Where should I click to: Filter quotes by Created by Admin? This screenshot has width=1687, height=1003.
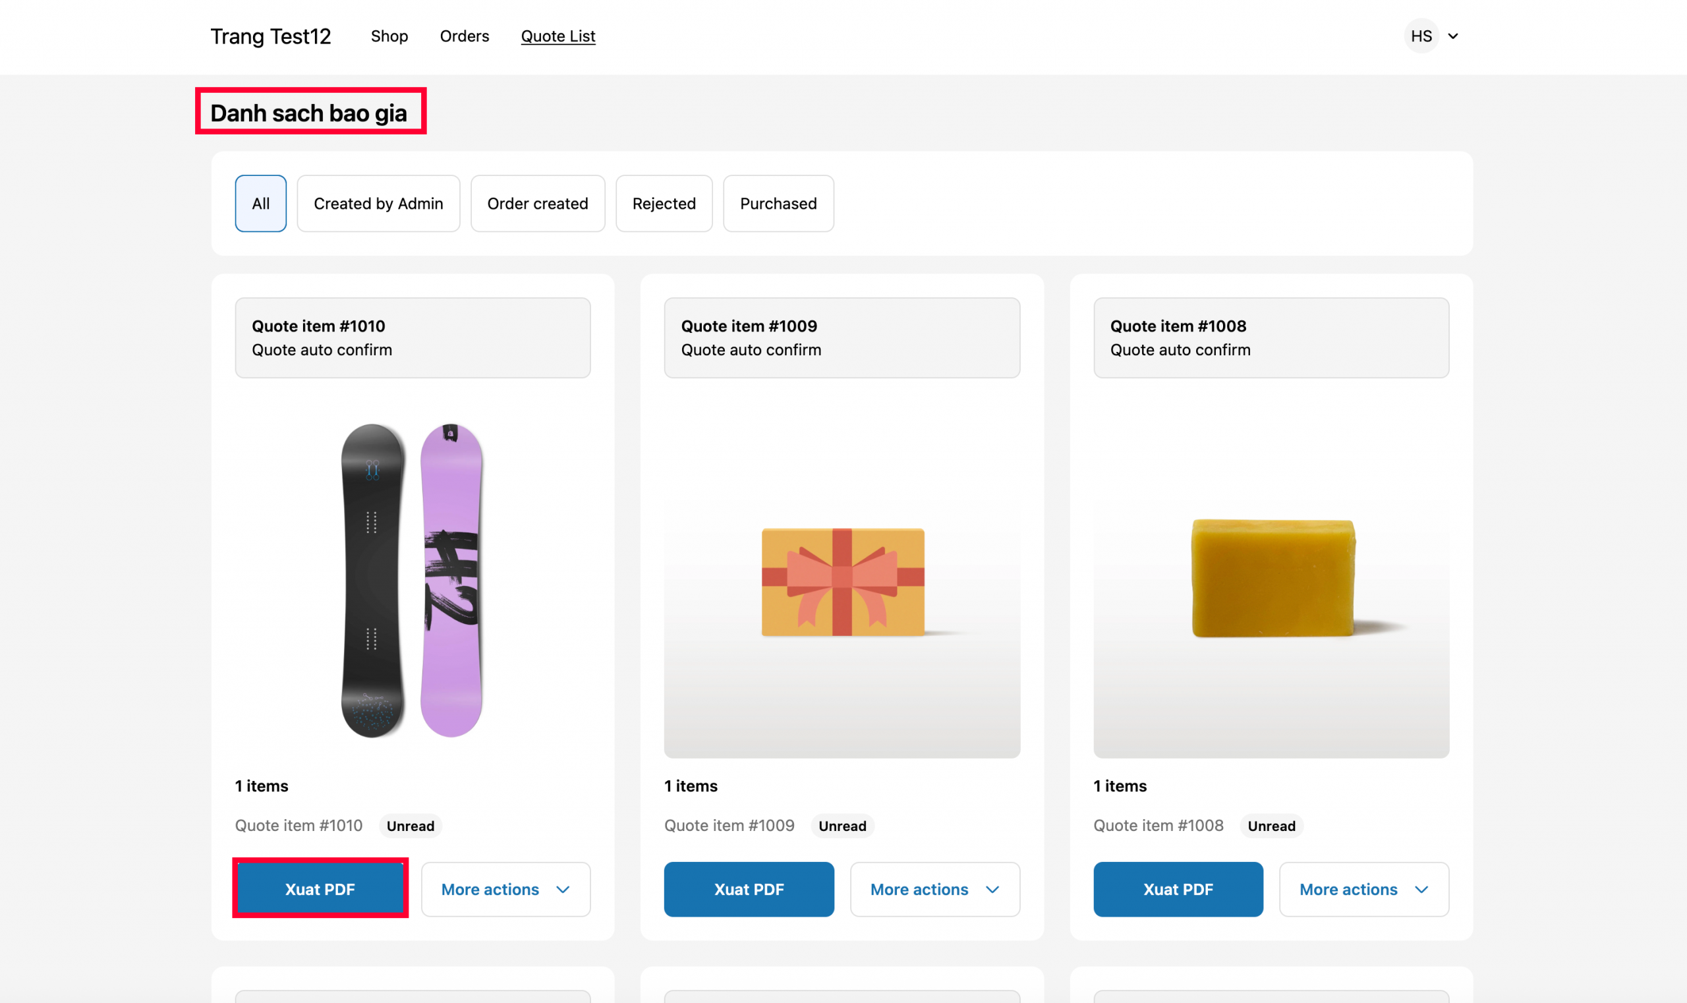[x=378, y=204]
